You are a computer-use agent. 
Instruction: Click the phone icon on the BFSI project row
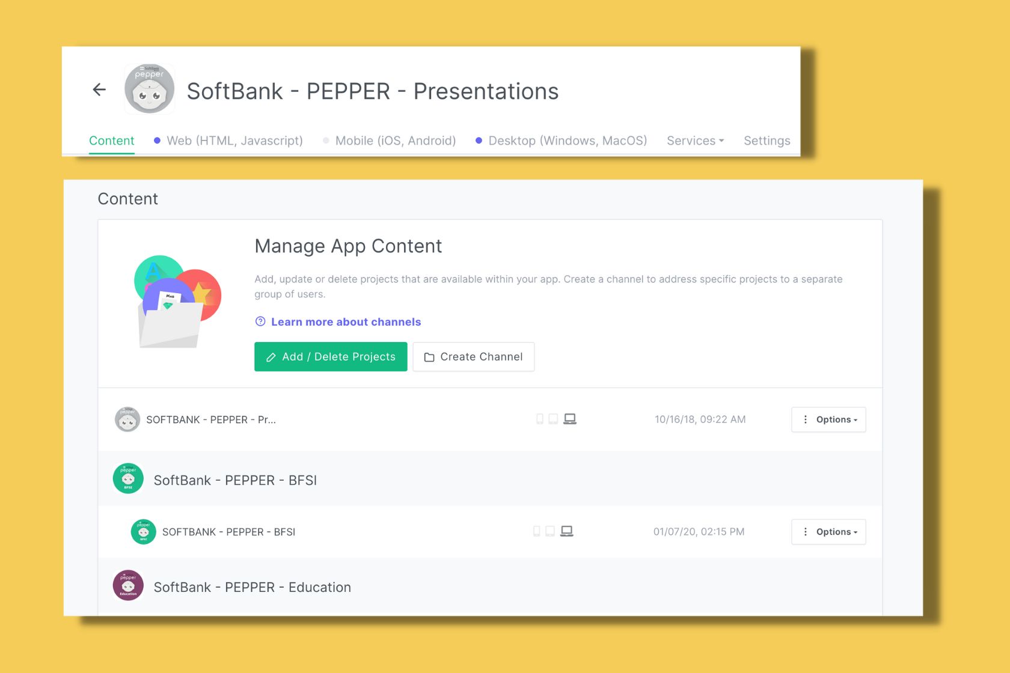tap(536, 531)
